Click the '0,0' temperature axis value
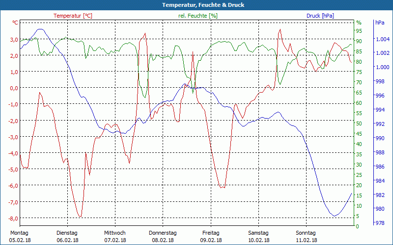This screenshot has width=393, height=245. point(14,88)
